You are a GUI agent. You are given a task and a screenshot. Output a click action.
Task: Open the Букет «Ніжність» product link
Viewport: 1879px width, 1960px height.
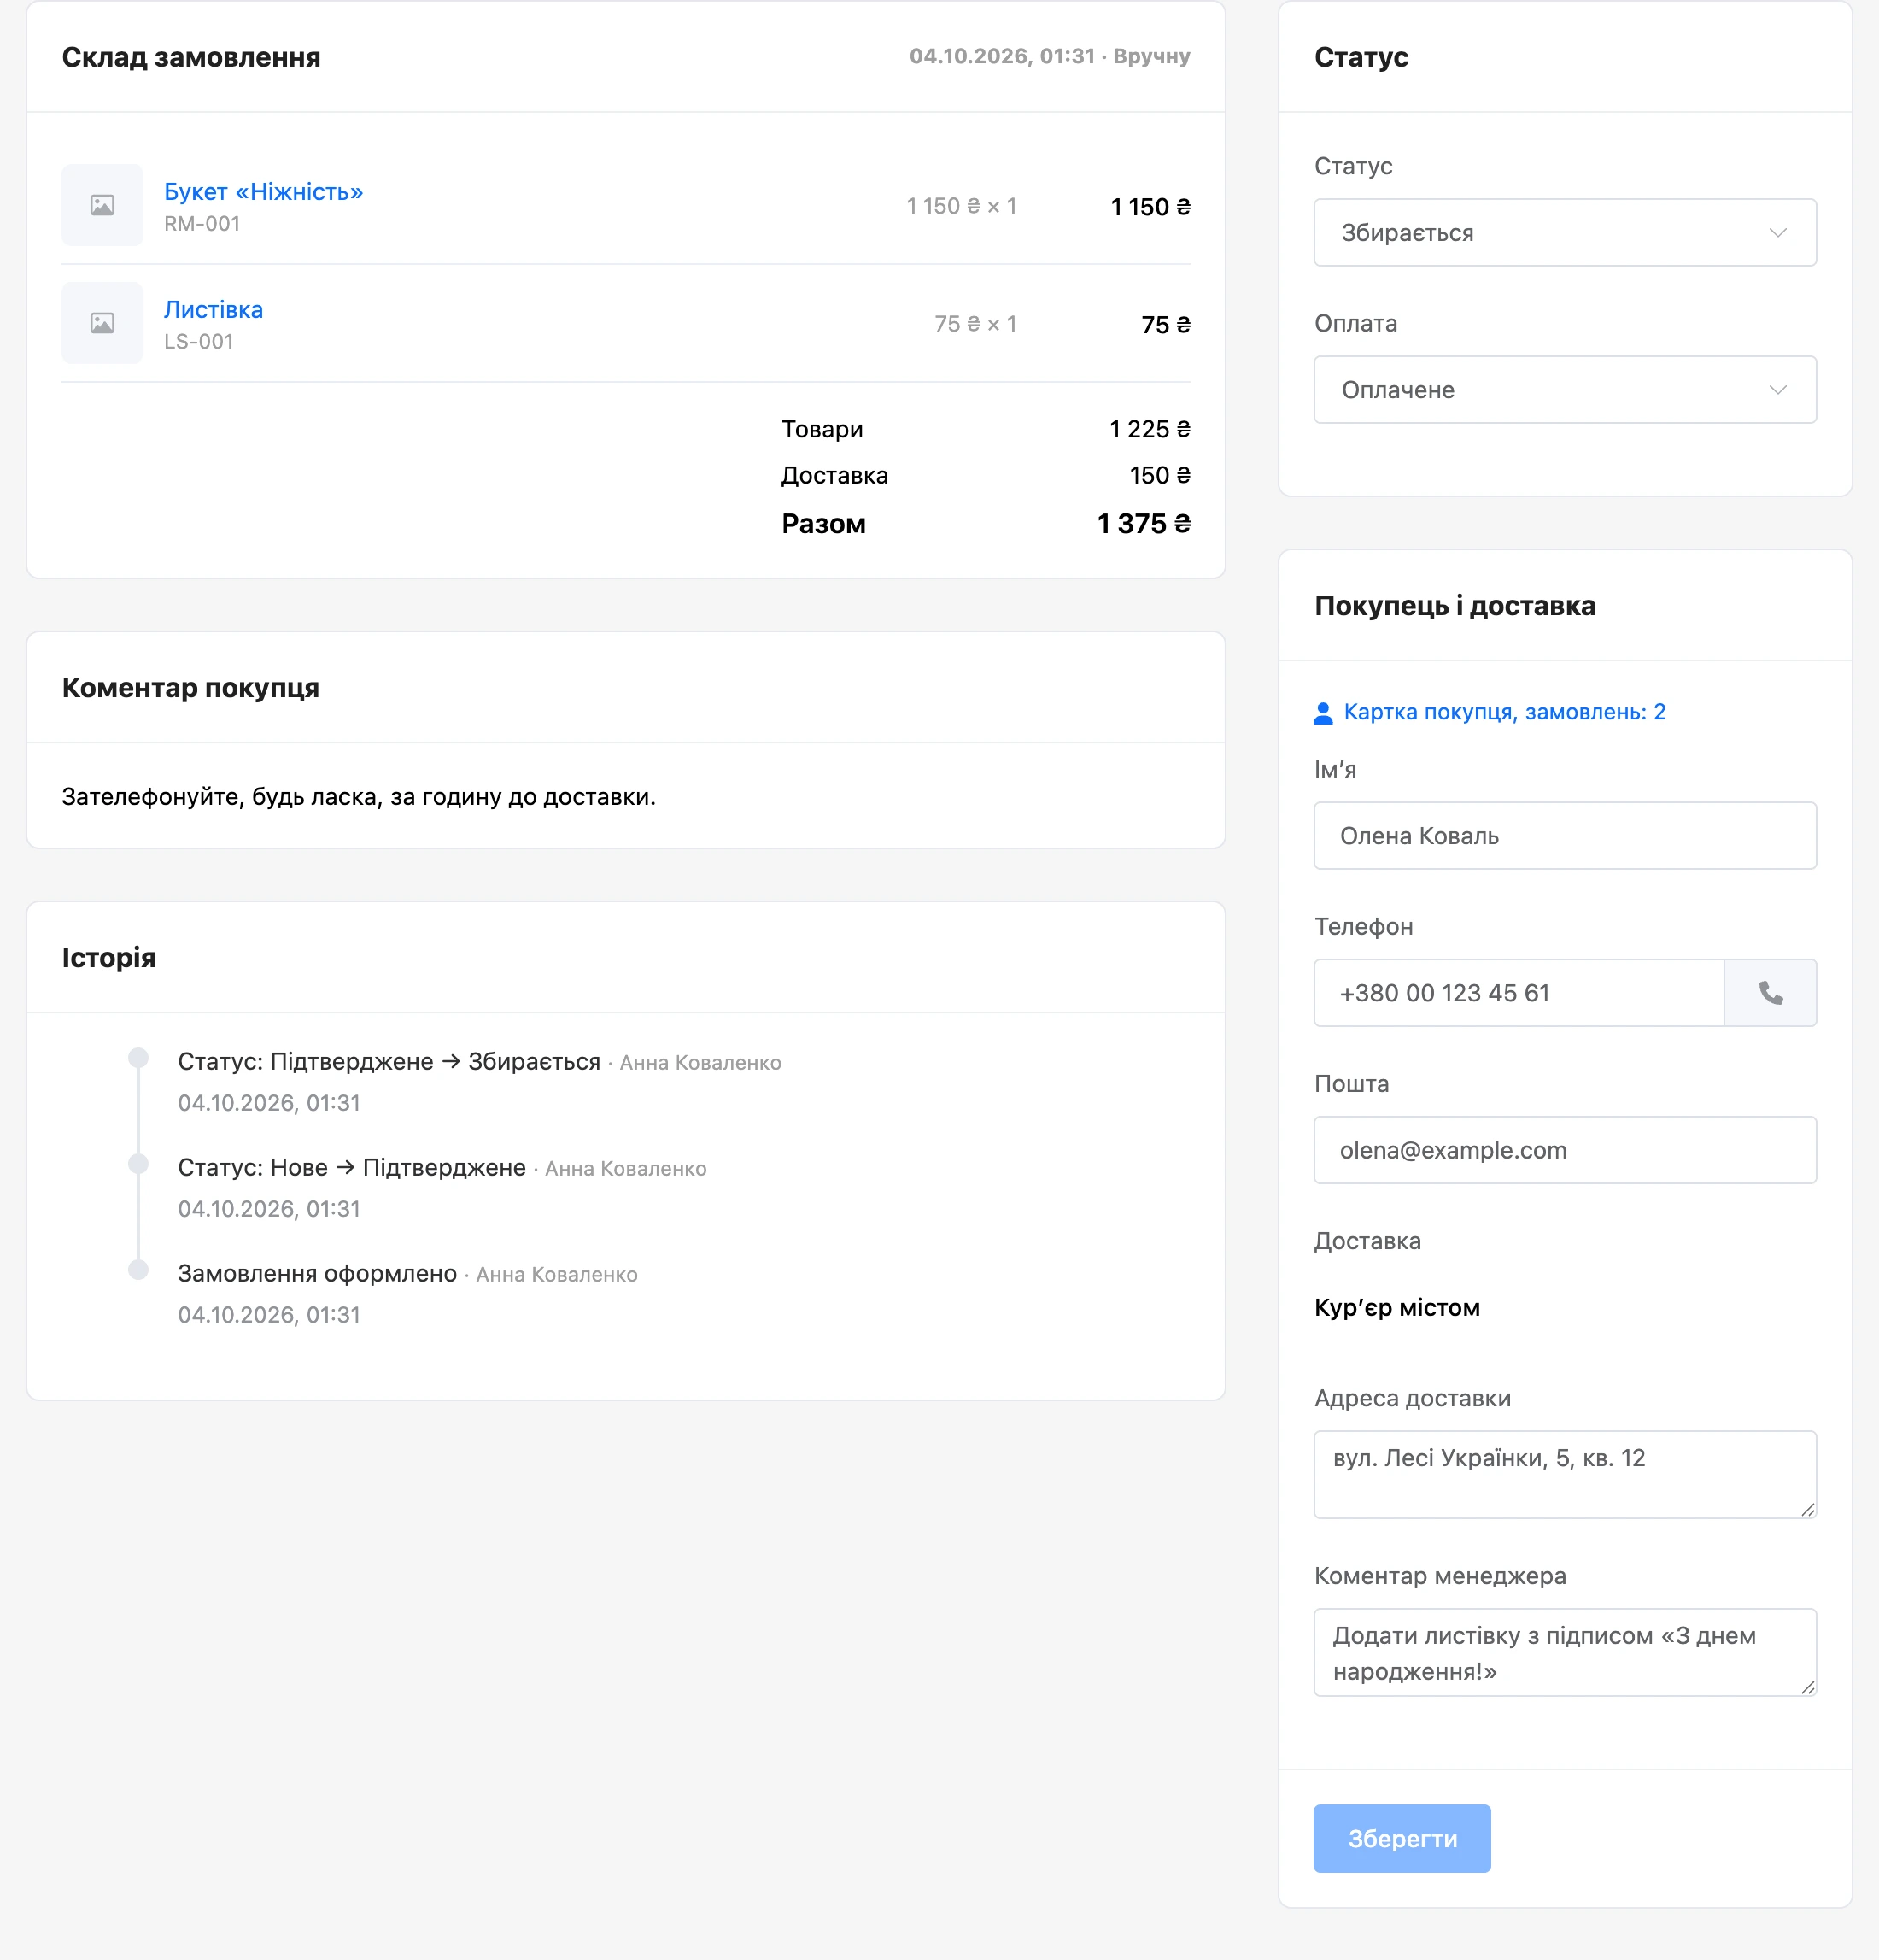tap(264, 192)
